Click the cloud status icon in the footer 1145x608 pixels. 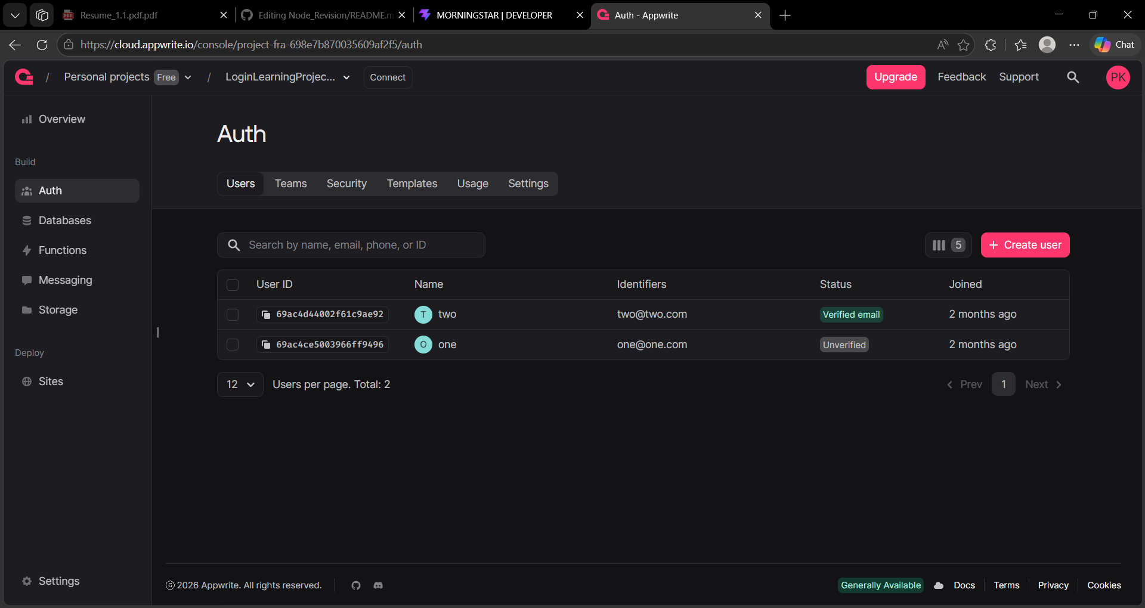939,585
